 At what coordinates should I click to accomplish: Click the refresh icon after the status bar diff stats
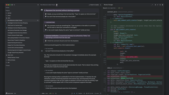56,93
